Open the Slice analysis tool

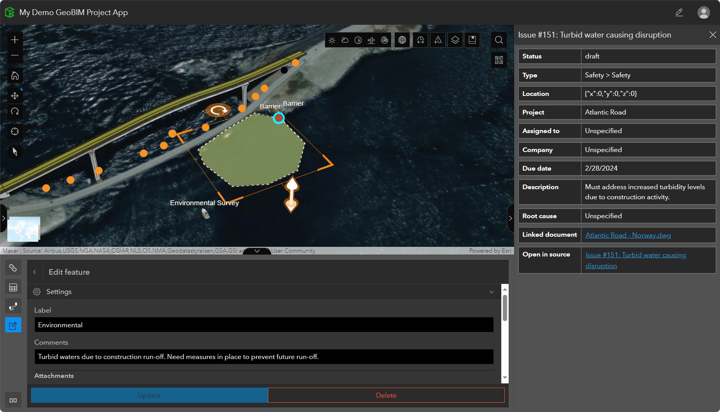pos(371,39)
